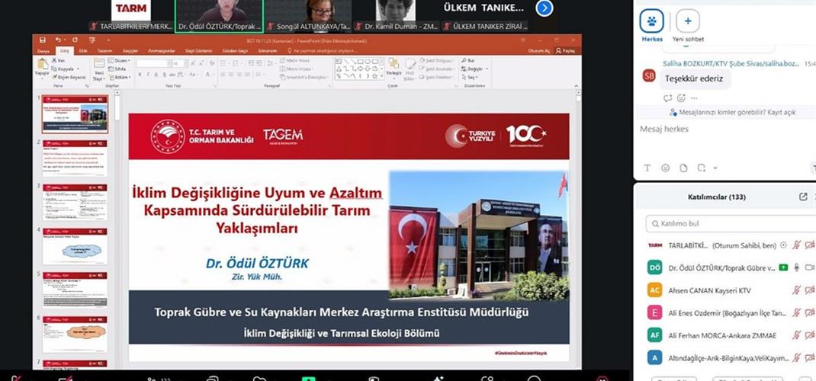Viewport: 816px width, 381px height.
Task: Select Dr. Kamil Duman video tile
Action: coord(397,15)
